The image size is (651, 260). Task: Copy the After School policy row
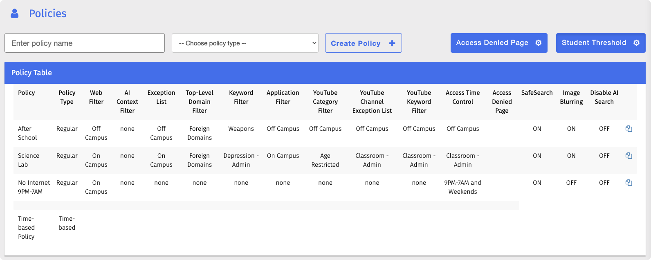coord(629,129)
